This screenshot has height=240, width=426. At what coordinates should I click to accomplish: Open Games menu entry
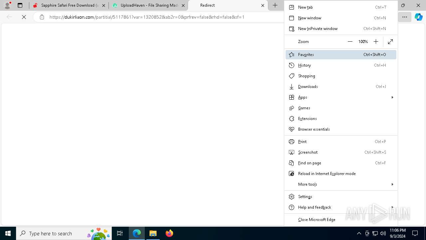pos(341,108)
